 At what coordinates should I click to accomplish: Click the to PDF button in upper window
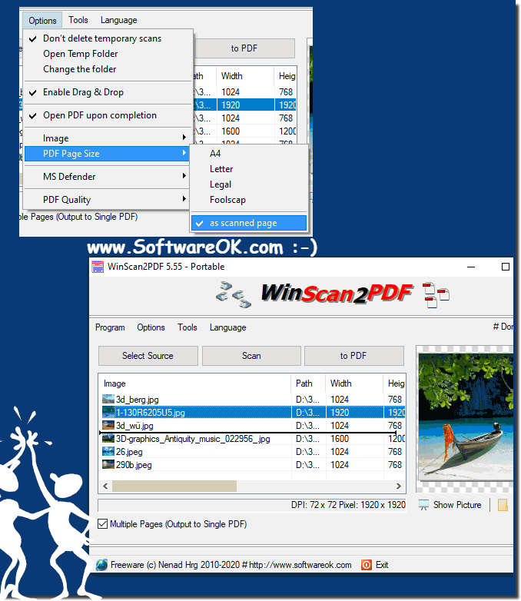point(244,48)
